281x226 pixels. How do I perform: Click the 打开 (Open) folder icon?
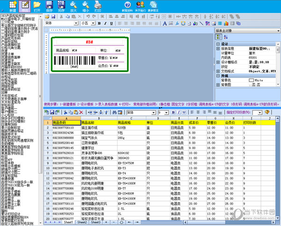pos(37,6)
